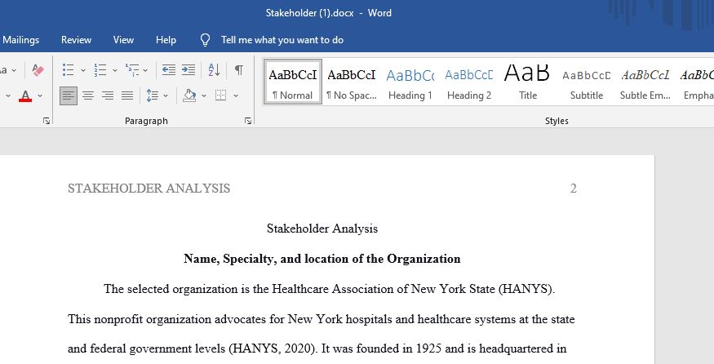The height and width of the screenshot is (364, 714).
Task: Expand bullet library dropdown arrow
Action: click(83, 70)
